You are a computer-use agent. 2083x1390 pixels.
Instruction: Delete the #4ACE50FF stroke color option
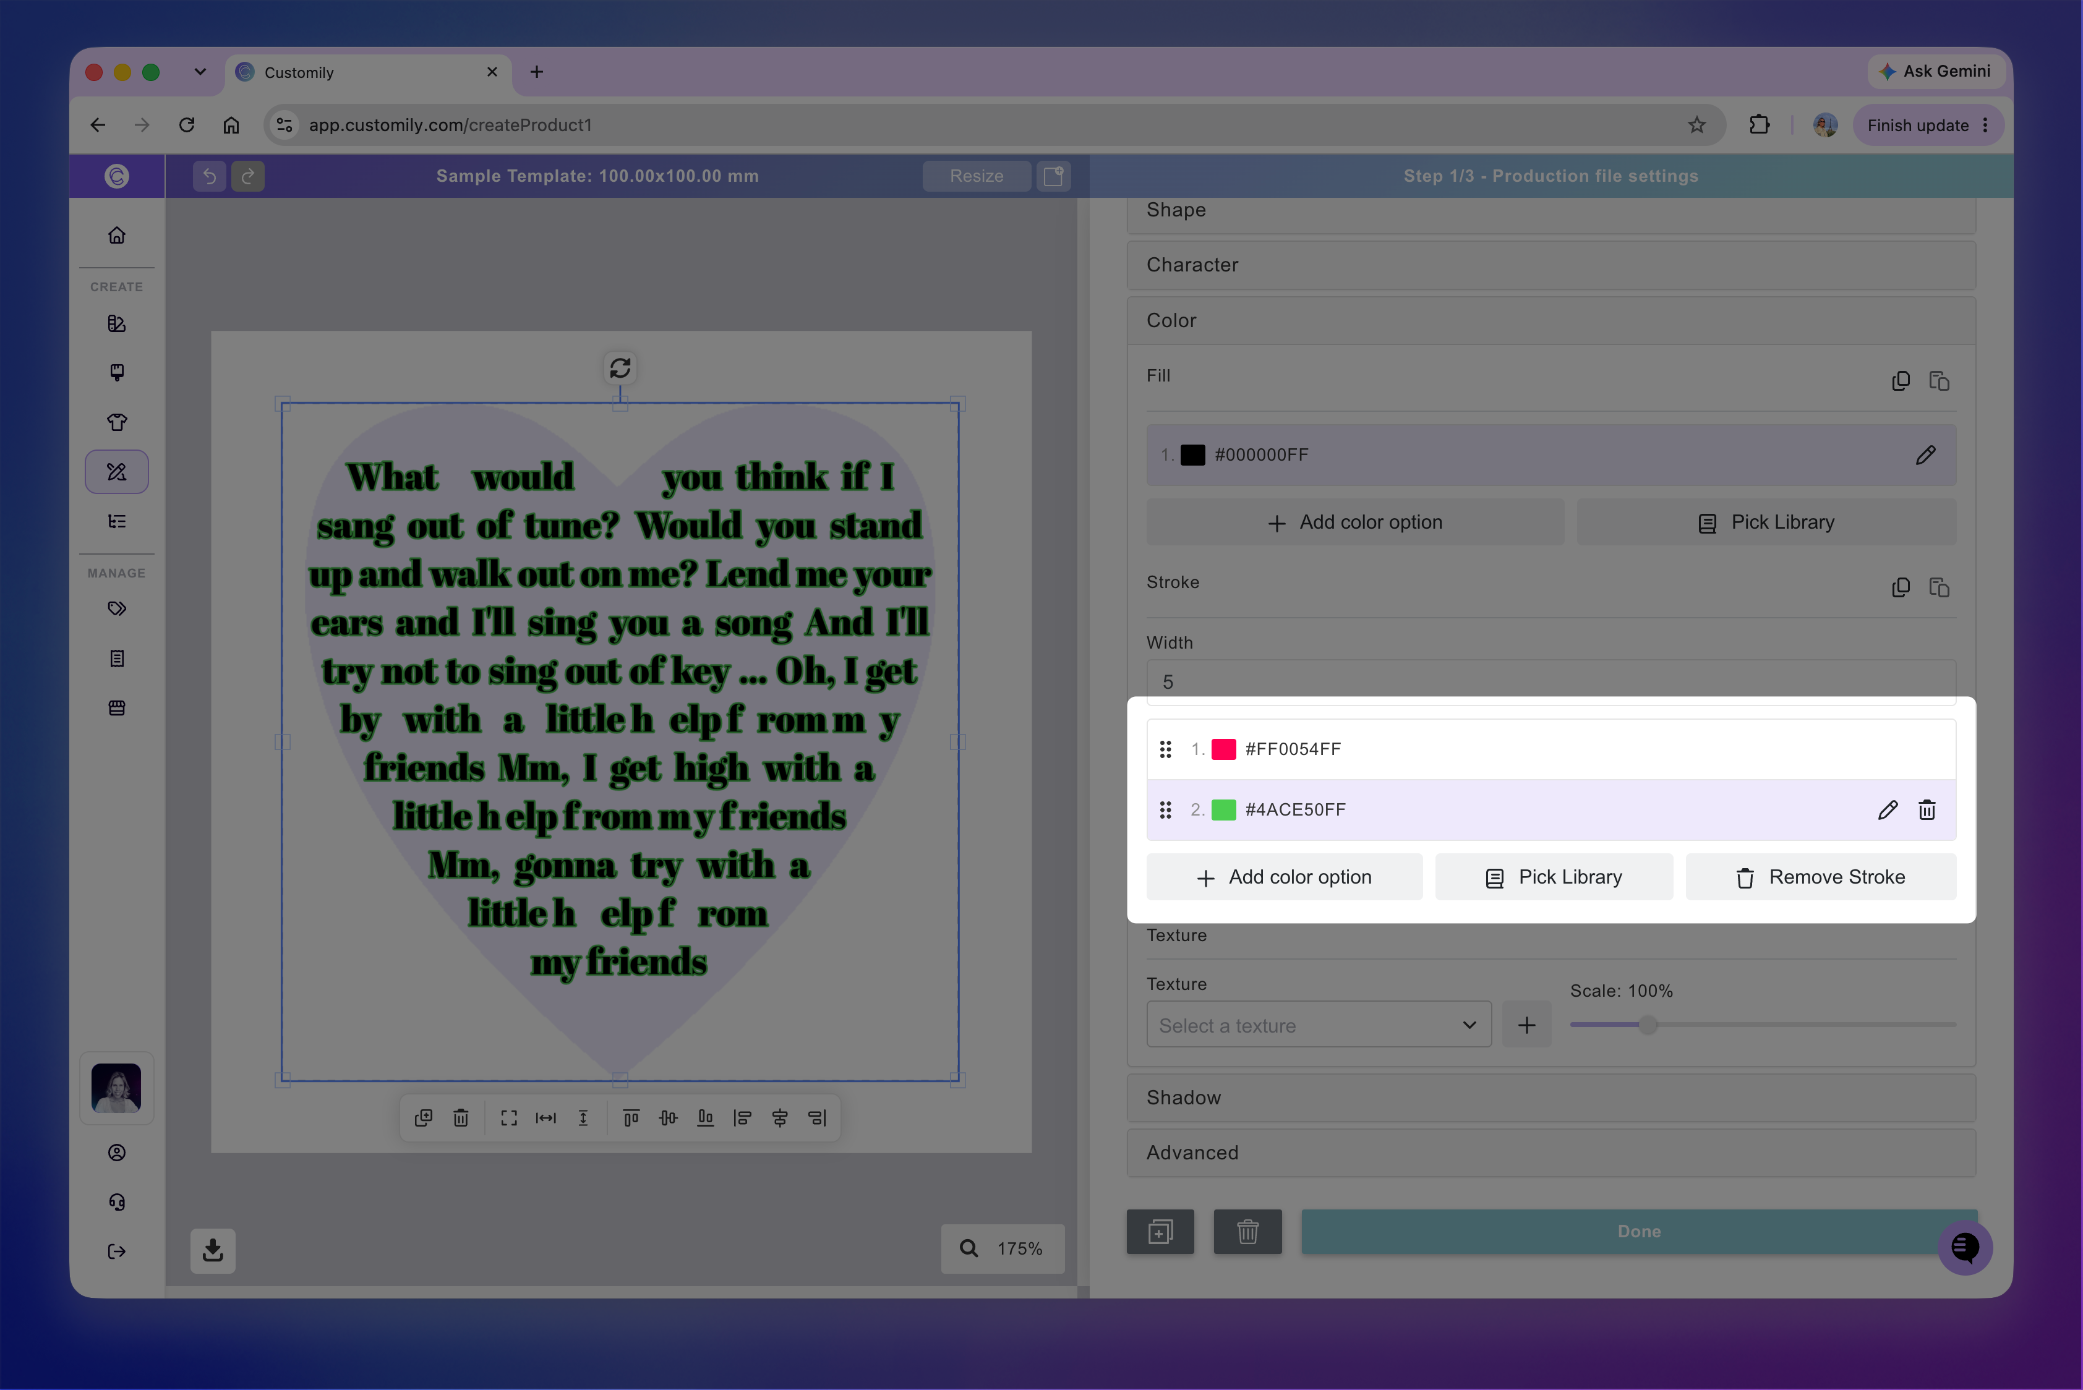point(1927,809)
